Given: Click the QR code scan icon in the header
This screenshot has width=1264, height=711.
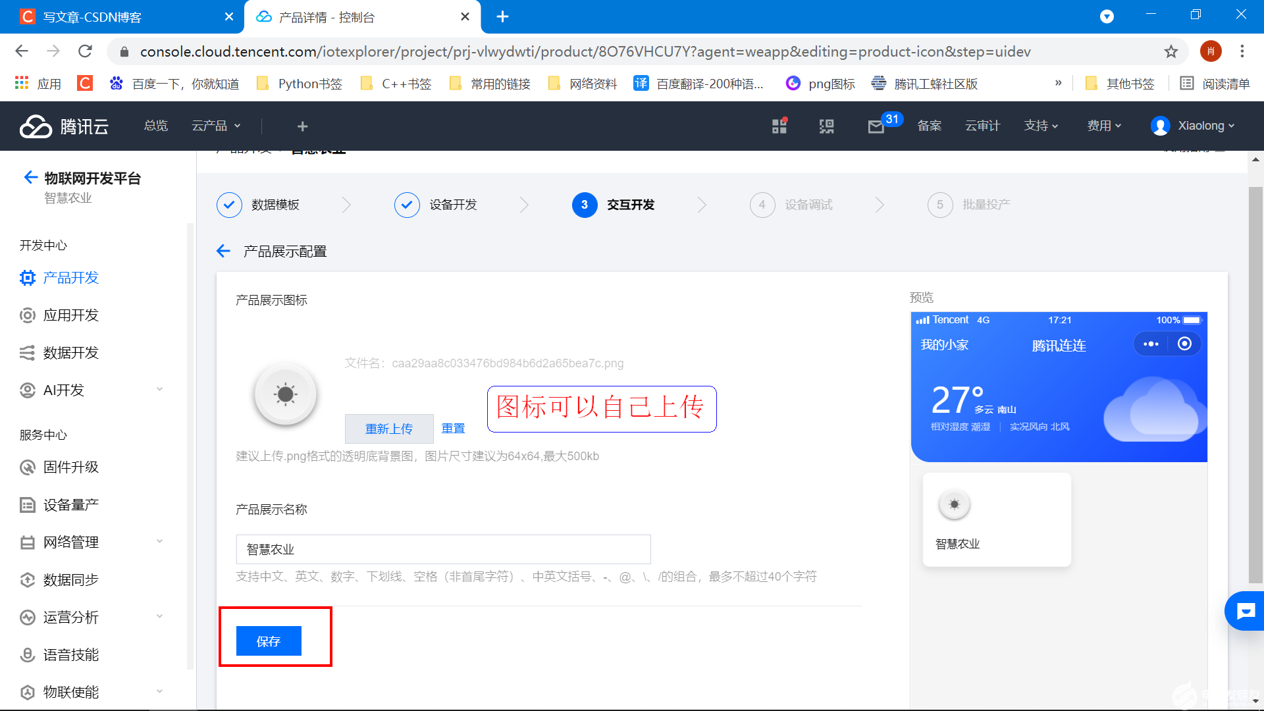Looking at the screenshot, I should point(826,126).
